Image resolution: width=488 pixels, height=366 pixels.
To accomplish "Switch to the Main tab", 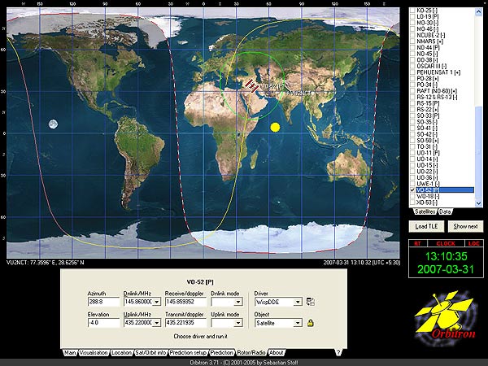I will click(70, 353).
